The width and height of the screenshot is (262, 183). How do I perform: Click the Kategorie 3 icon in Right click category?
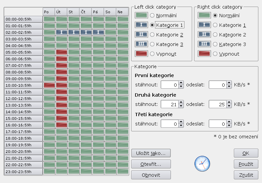point(204,44)
